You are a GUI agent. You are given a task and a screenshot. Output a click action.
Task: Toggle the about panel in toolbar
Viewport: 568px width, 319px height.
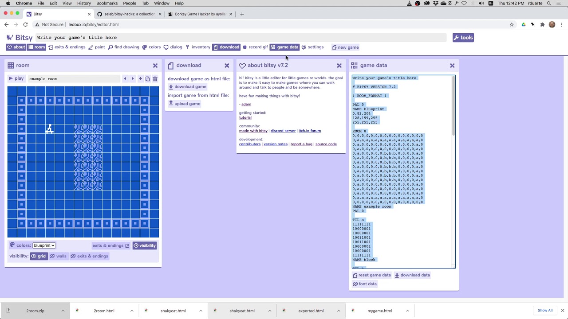point(16,47)
